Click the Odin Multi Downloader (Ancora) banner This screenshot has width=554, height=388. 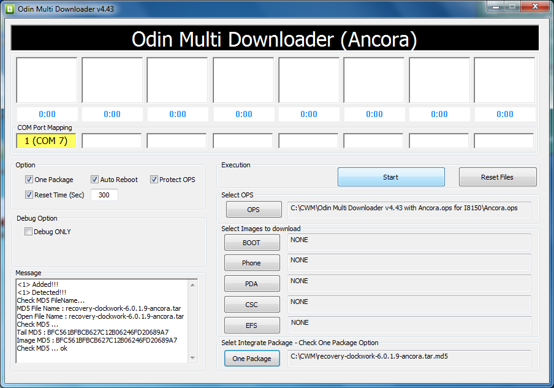(275, 39)
